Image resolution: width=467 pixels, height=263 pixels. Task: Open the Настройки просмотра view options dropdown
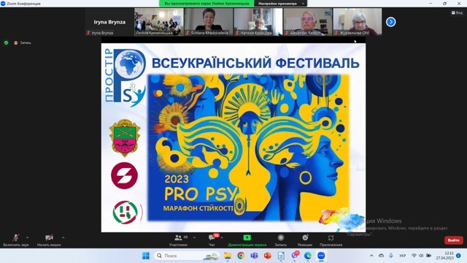[281, 4]
